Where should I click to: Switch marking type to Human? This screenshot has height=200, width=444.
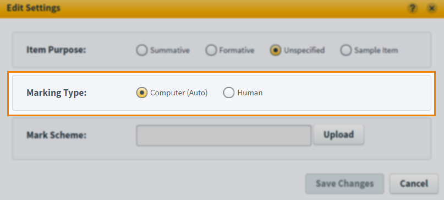229,93
